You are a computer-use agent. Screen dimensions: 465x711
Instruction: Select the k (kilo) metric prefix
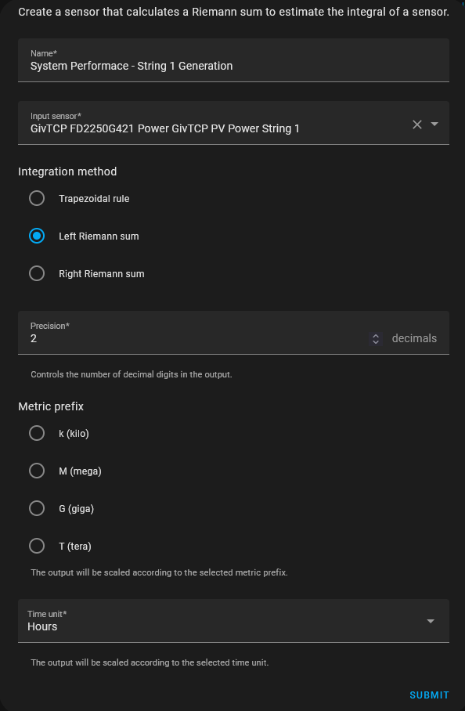tap(37, 433)
